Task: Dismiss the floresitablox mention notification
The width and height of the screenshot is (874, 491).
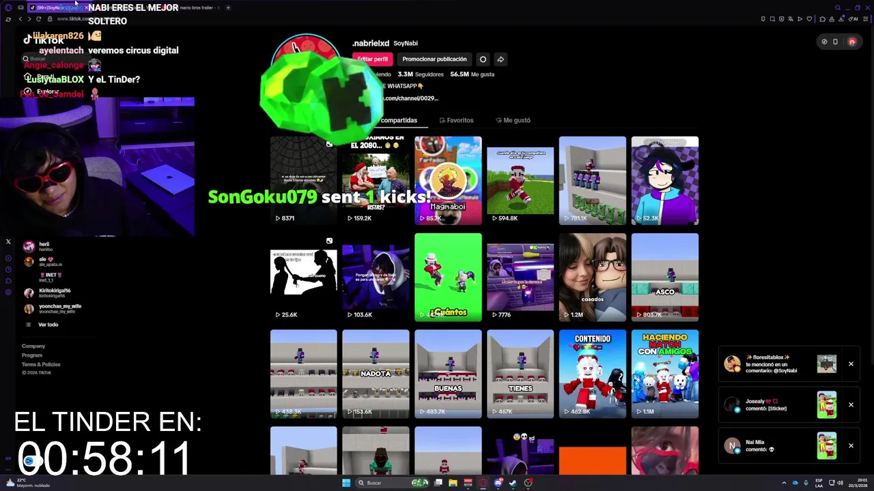Action: 851,364
